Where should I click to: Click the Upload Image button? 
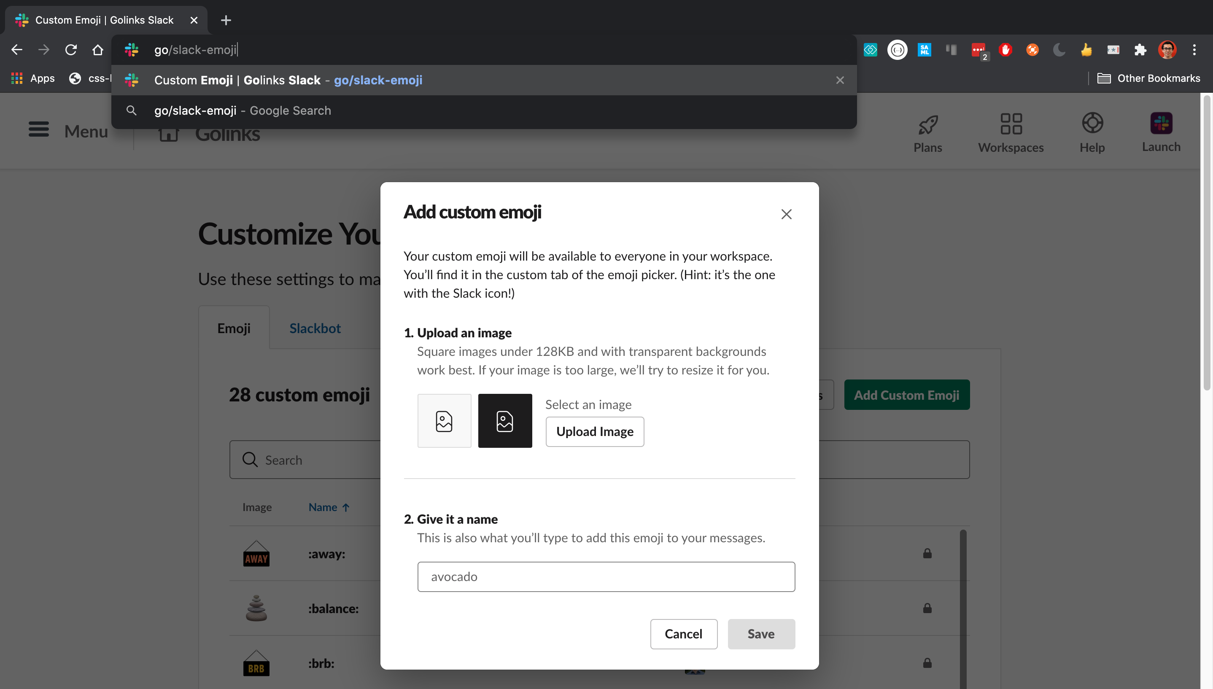coord(594,431)
